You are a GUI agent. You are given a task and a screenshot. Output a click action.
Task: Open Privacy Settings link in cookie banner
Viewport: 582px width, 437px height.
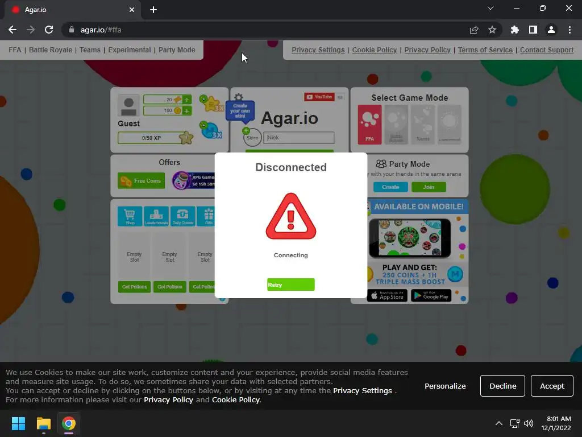pos(362,390)
